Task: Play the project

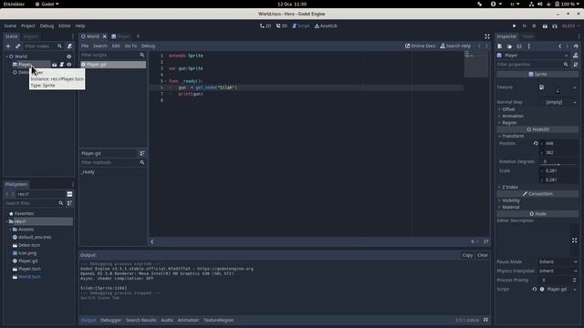Action: coord(515,26)
